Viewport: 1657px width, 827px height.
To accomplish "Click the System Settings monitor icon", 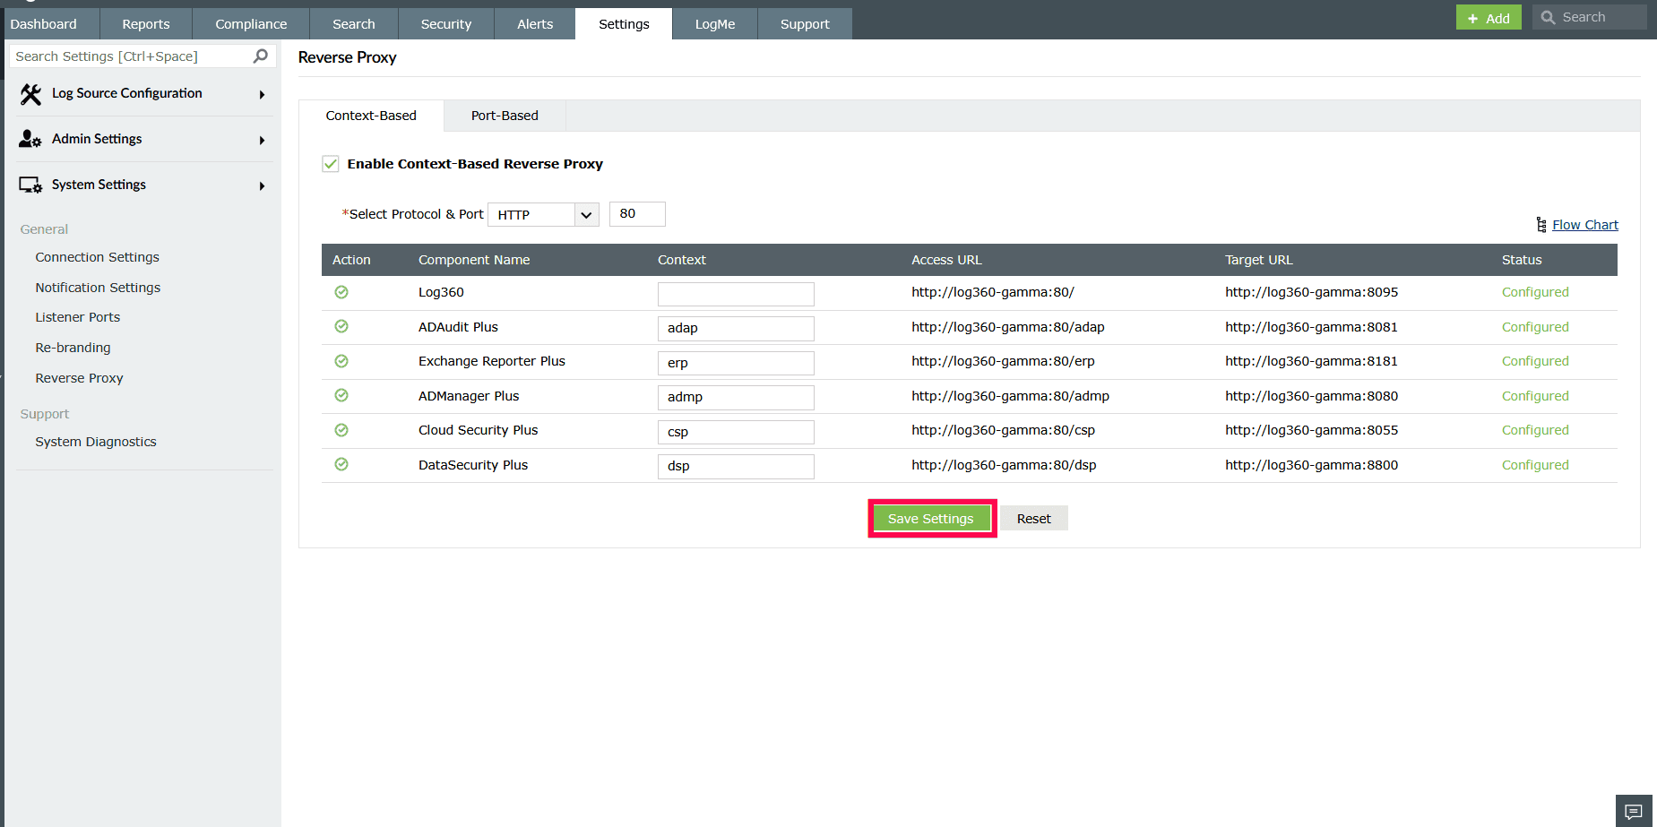I will (x=30, y=185).
